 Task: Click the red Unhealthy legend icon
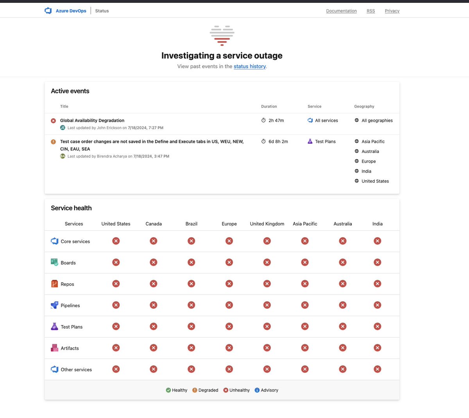pos(226,390)
